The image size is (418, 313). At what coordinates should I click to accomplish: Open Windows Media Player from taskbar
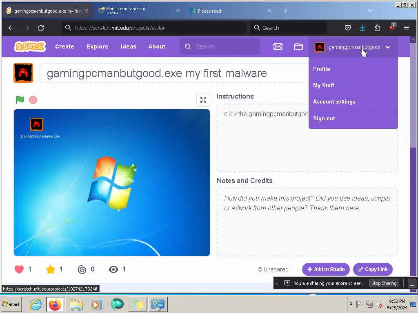pos(96,304)
